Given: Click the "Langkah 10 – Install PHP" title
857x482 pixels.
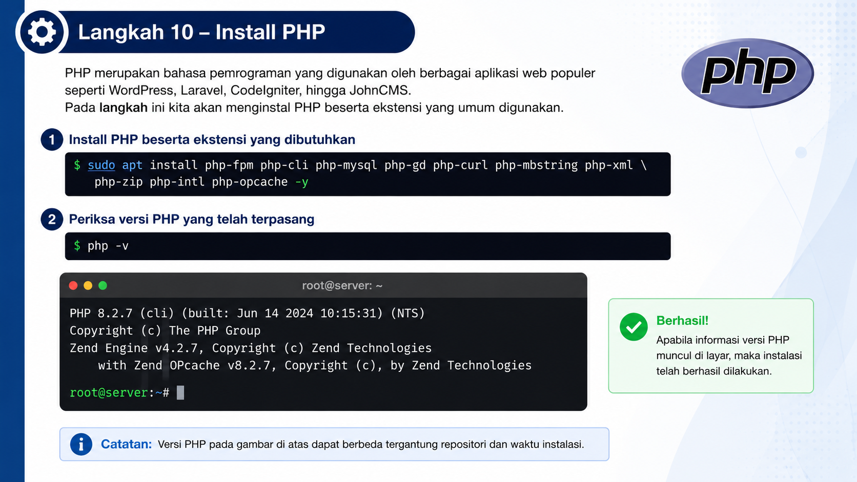Looking at the screenshot, I should pos(201,32).
